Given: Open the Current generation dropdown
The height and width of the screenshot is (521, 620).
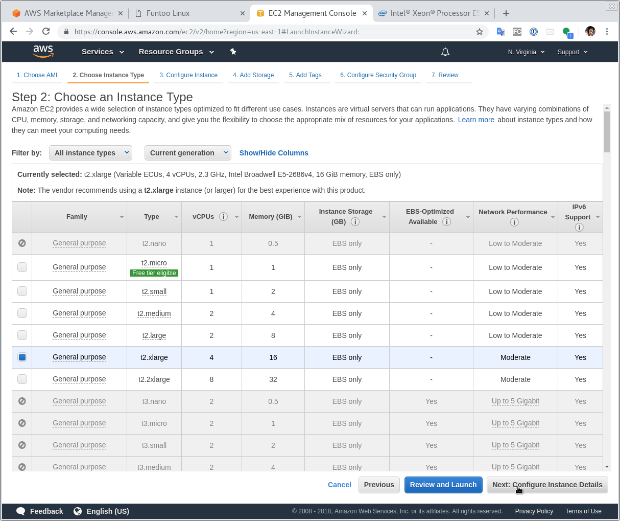Looking at the screenshot, I should pos(188,153).
